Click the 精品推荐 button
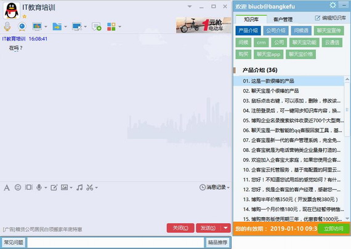The height and width of the screenshot is (249, 351). click(x=217, y=242)
